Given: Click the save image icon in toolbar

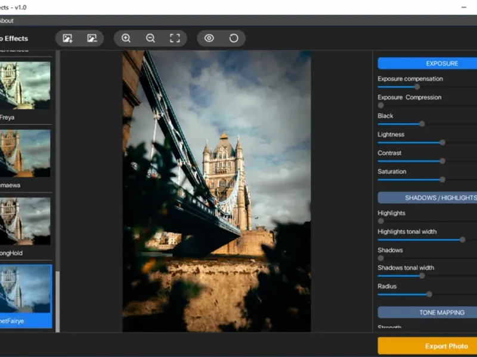Looking at the screenshot, I should [92, 38].
